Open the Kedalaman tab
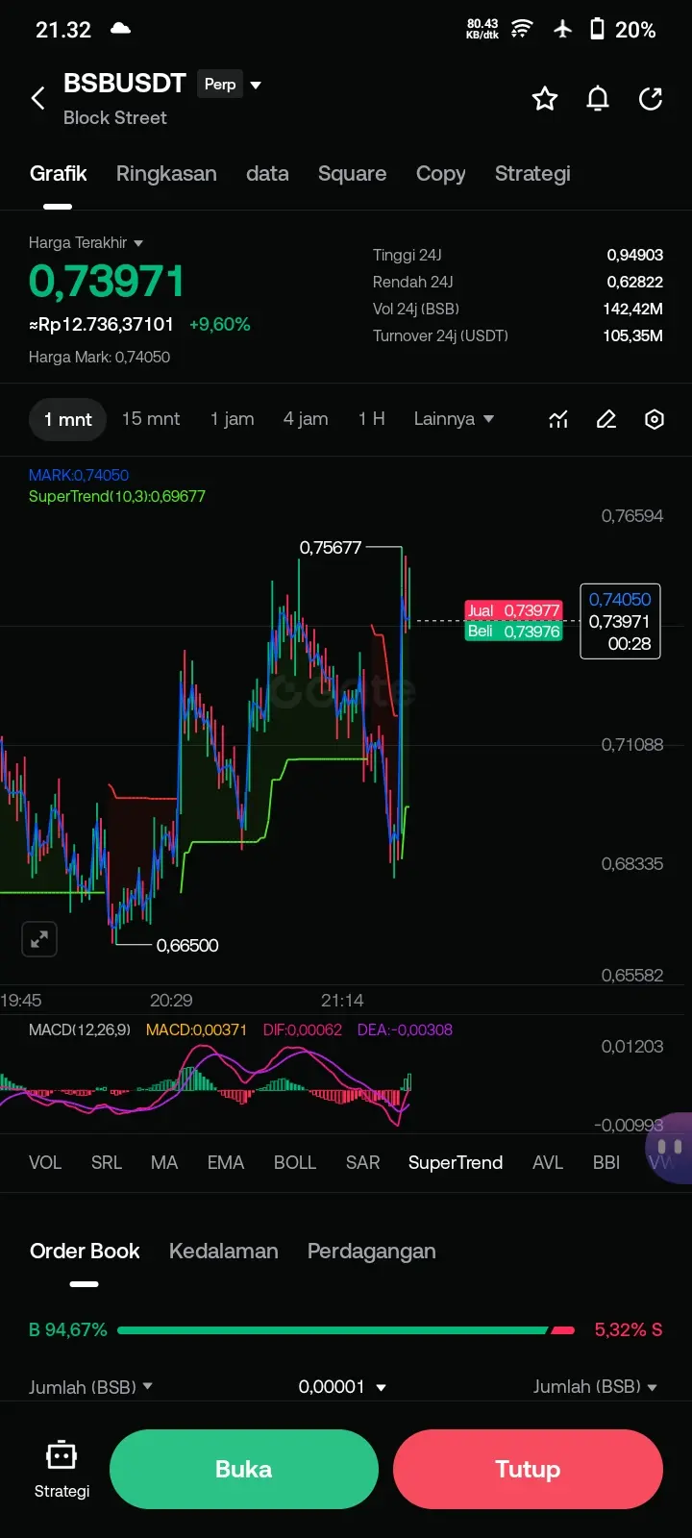The height and width of the screenshot is (1538, 692). (x=224, y=1251)
